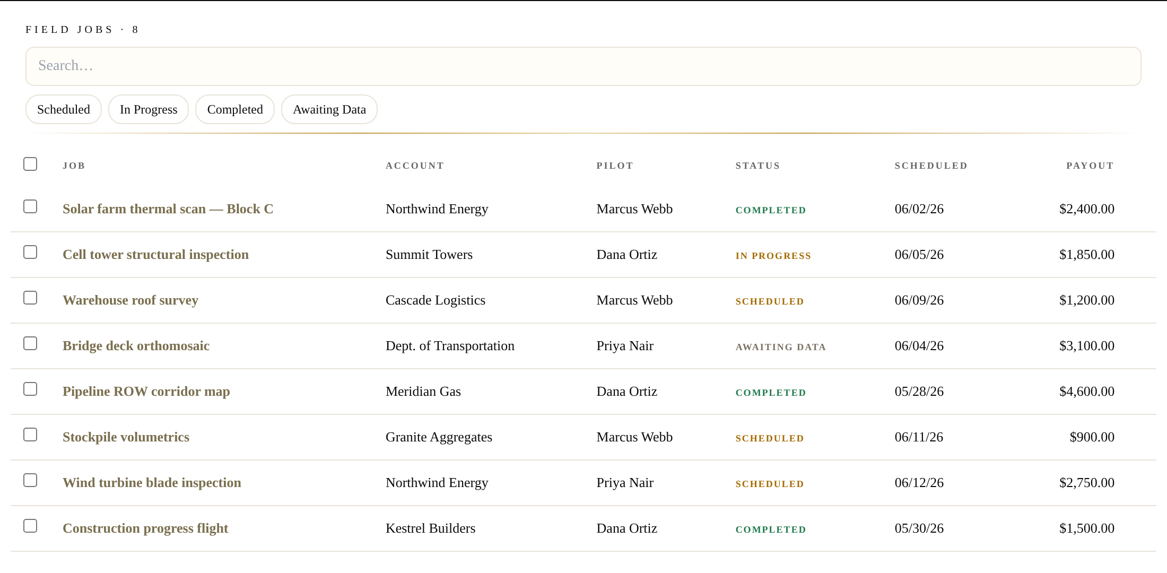Click the Summit Towers account cell

coord(429,255)
